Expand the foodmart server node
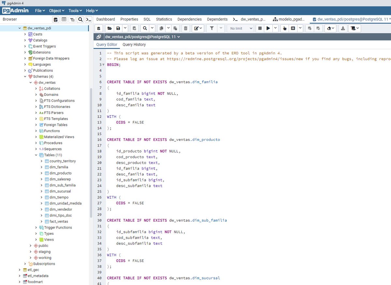This screenshot has width=391, height=285. pos(20,282)
